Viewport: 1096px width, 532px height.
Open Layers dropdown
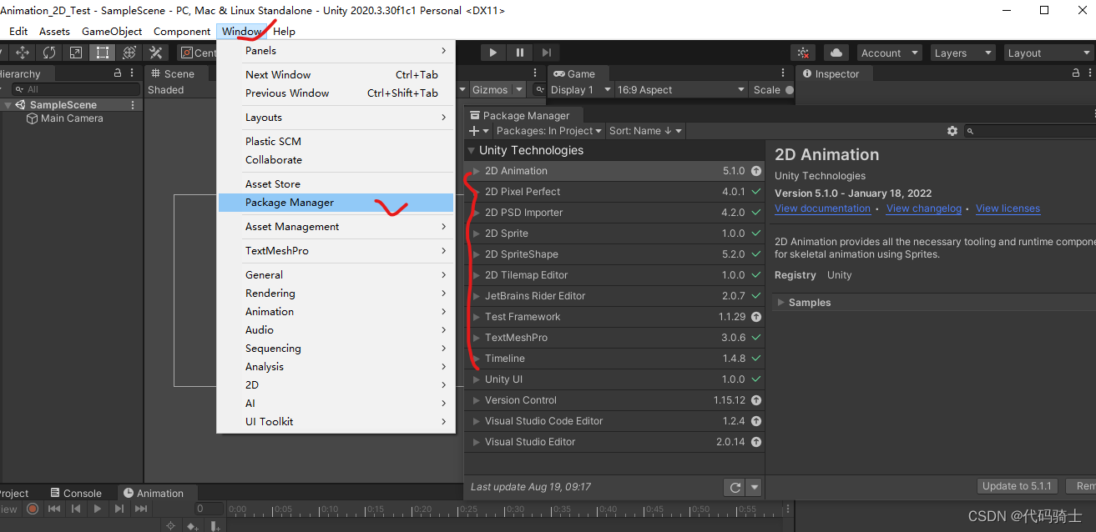point(963,53)
